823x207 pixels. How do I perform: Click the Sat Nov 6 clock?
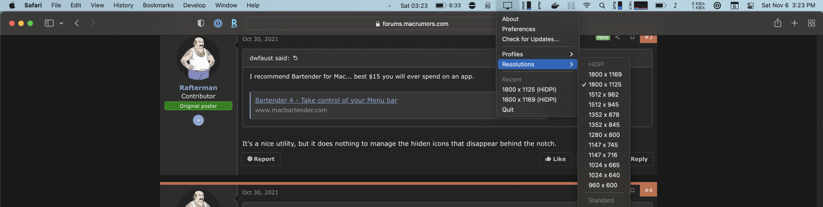(788, 5)
